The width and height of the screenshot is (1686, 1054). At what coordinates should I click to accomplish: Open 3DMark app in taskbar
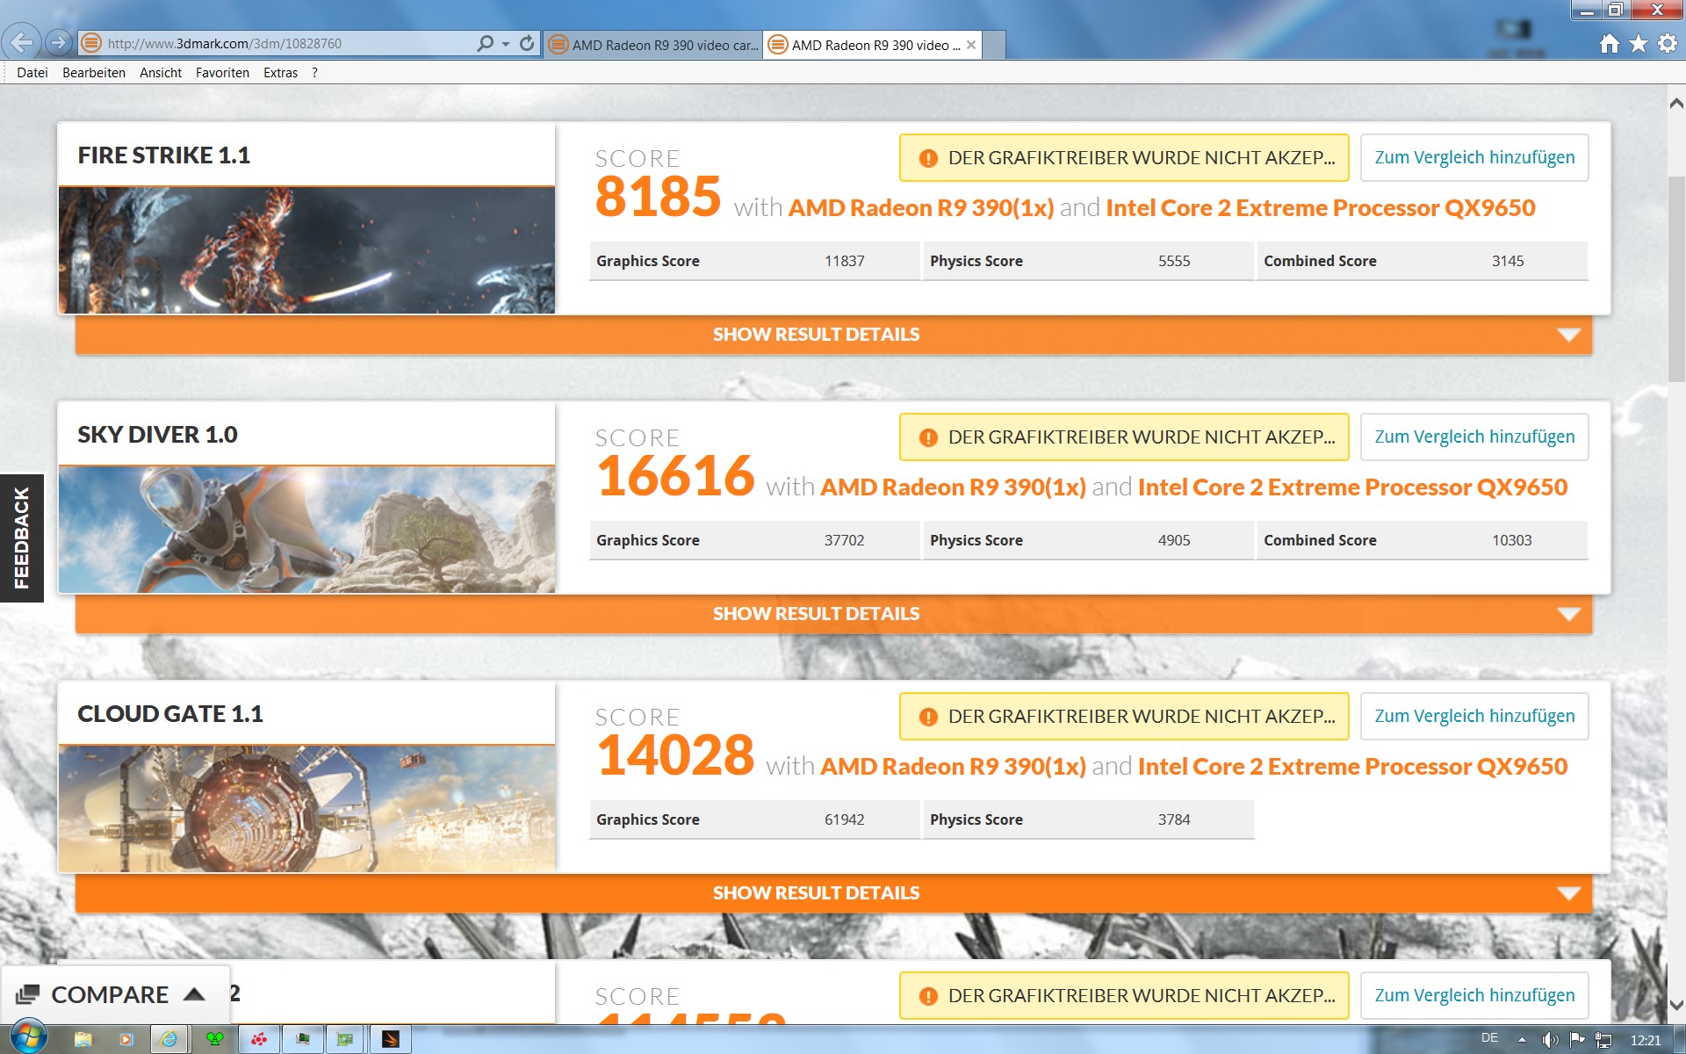(391, 1039)
